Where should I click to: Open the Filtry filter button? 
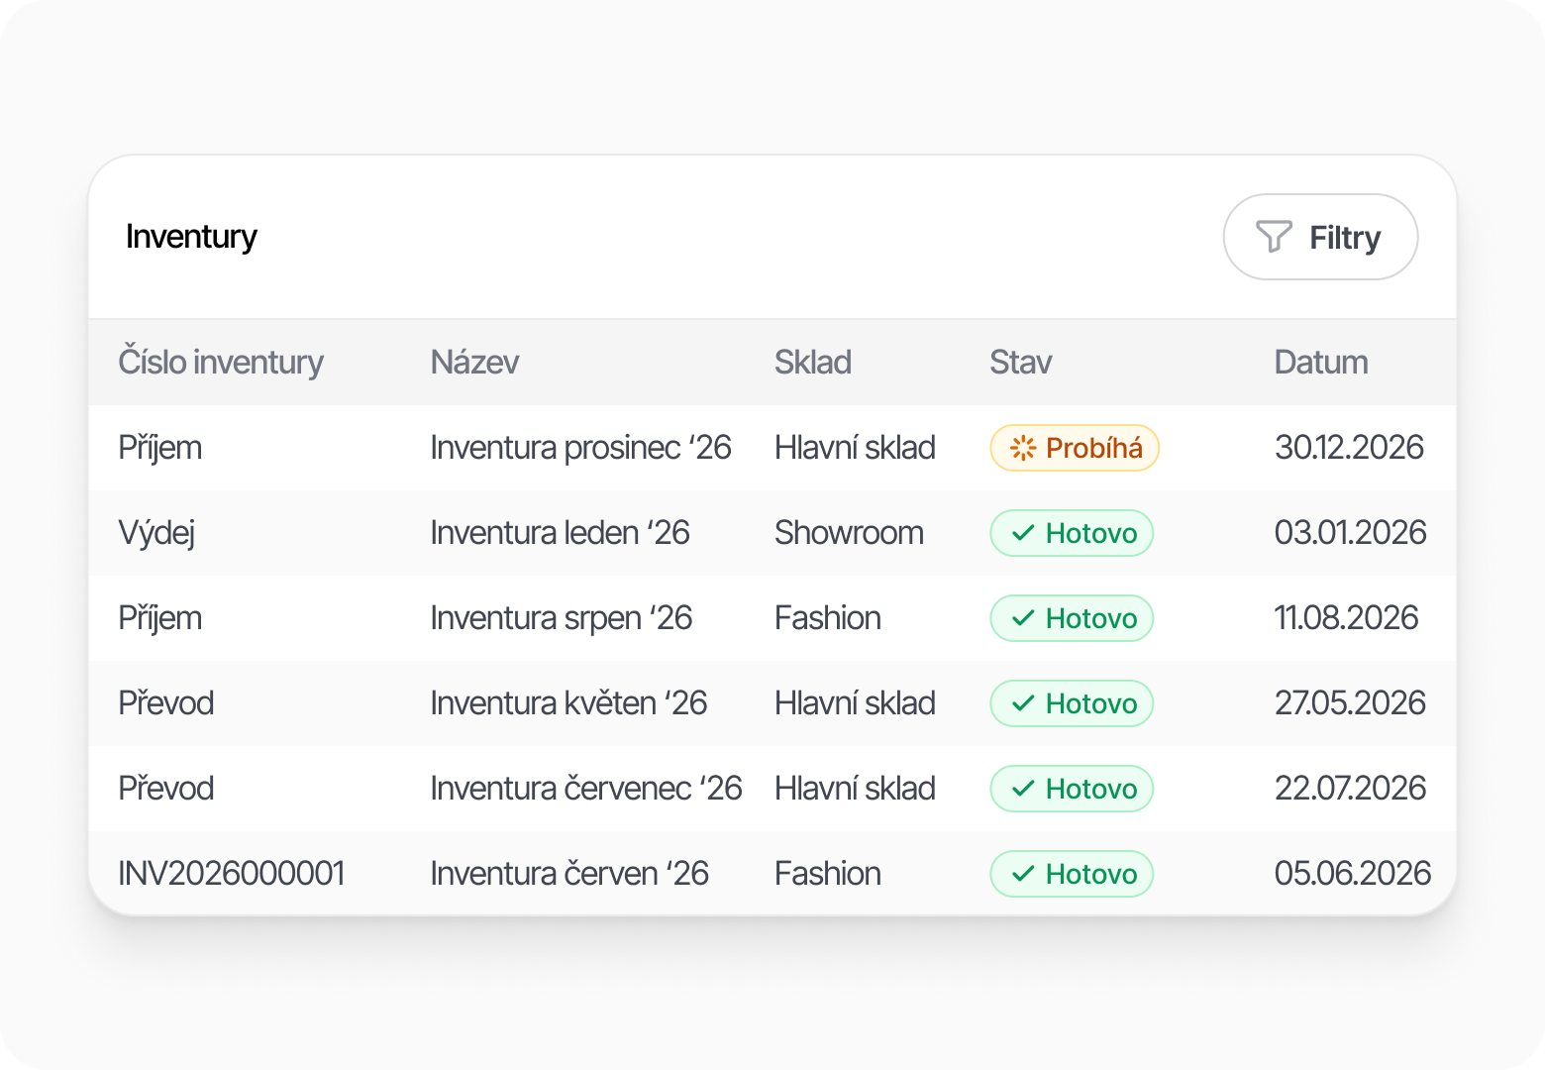[1320, 237]
